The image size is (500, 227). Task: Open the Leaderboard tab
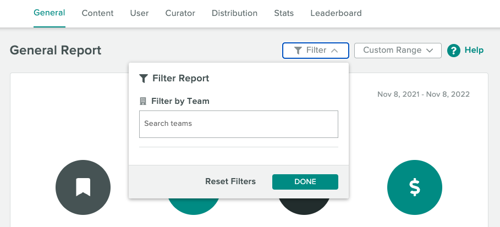[336, 13]
